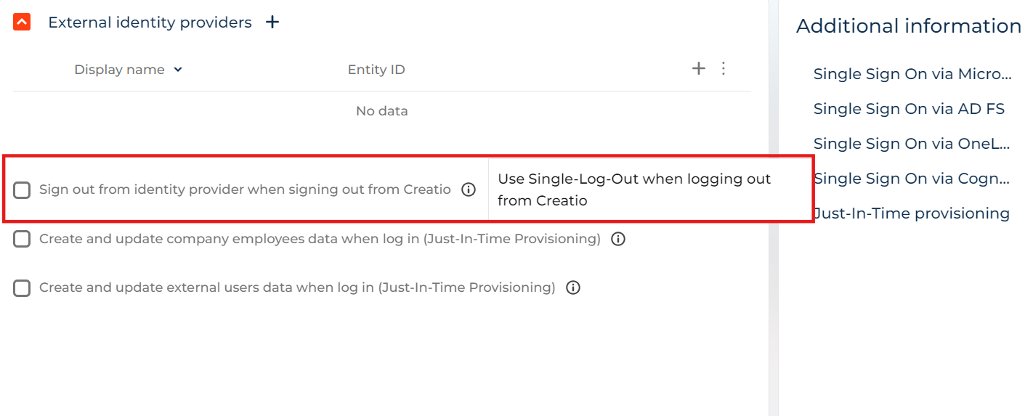Select the Entity ID column header
Image resolution: width=1025 pixels, height=416 pixels.
[376, 70]
